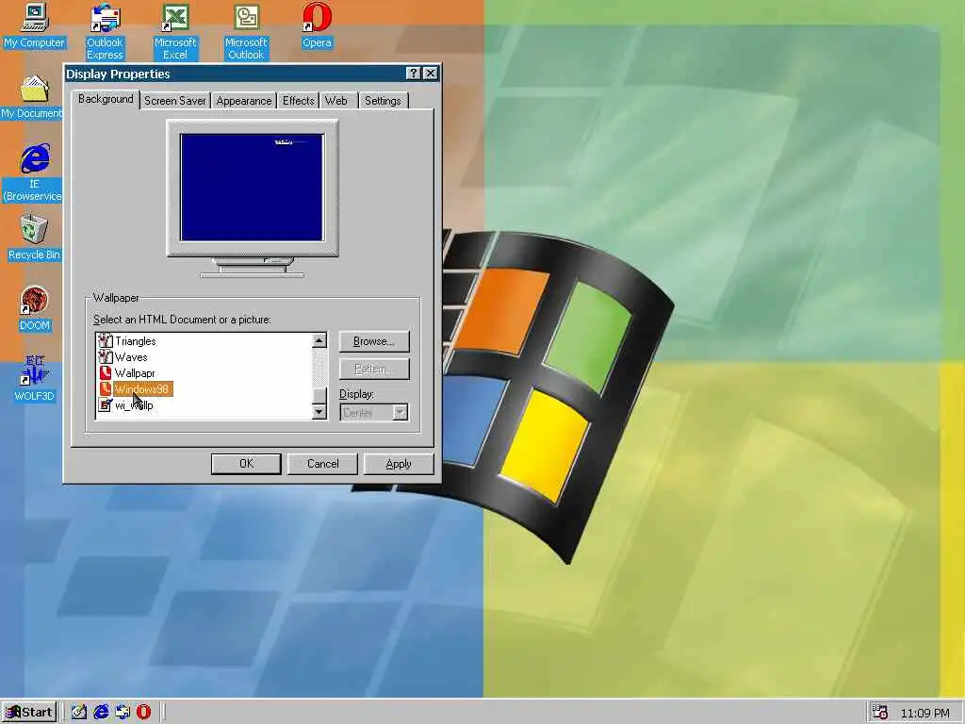Screen dimensions: 965x724
Task: Click the system tray scheduler icon
Action: point(880,713)
